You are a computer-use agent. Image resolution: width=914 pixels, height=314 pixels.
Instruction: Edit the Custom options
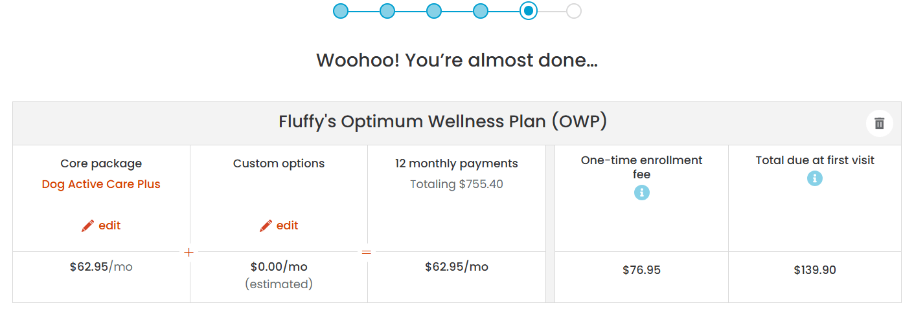point(279,225)
